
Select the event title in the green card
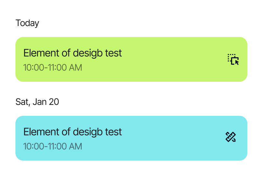(x=73, y=53)
